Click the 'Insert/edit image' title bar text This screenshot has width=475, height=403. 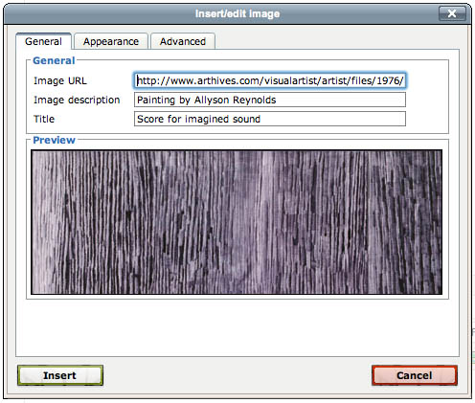coord(237,13)
